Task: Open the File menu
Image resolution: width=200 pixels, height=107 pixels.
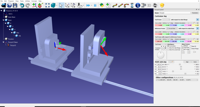Action: click(2, 1)
